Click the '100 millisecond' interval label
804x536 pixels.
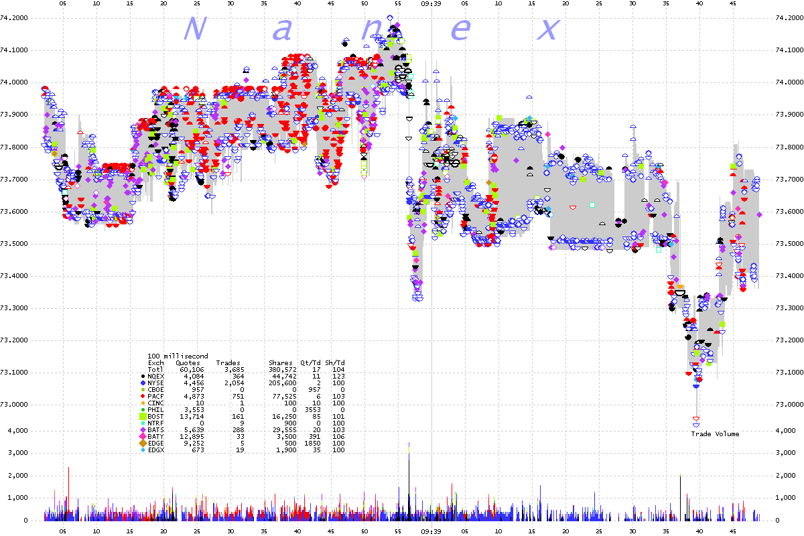(178, 356)
